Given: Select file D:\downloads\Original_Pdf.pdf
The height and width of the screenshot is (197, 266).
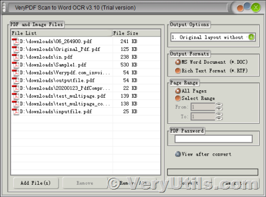Looking at the screenshot, I should coord(60,49).
